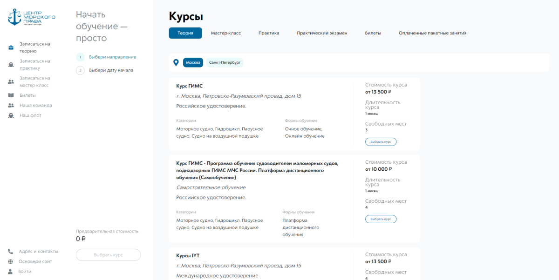This screenshot has height=280, width=559.
Task: Click Самостоятельное обучение text
Action: point(211,187)
